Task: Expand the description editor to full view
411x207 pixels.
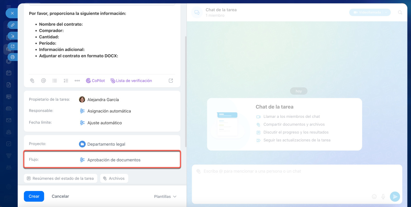Action: point(171,81)
